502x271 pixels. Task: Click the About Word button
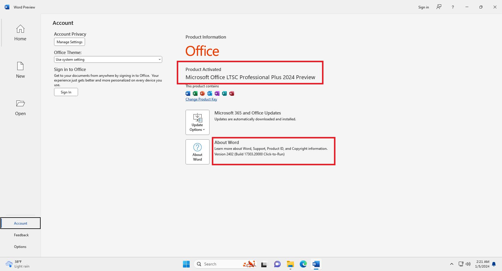198,152
